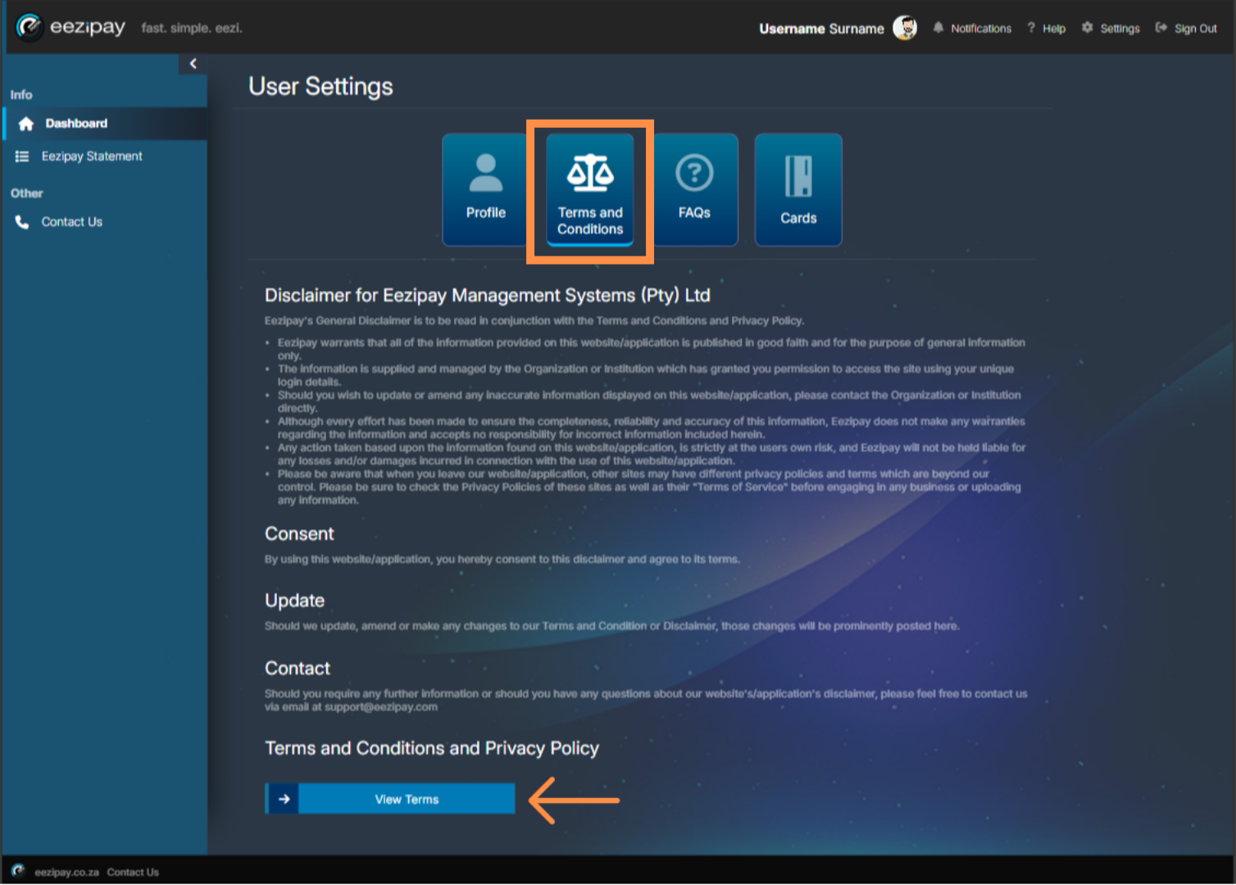1236x885 pixels.
Task: Click the Contact Us phone icon
Action: pyautogui.click(x=22, y=222)
